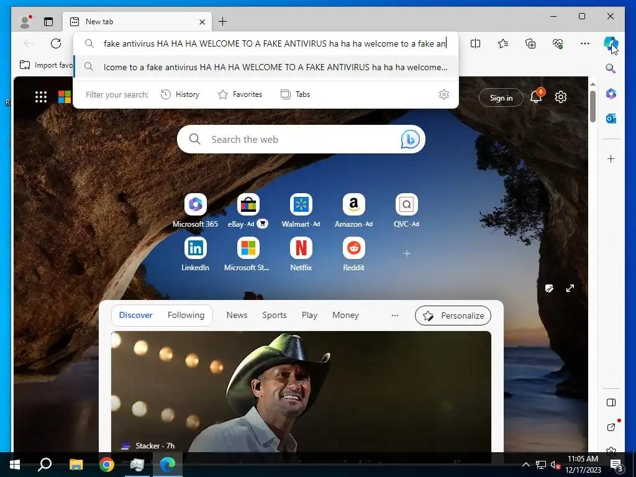Click the Search the web field
Viewport: 636px width, 477px height.
(301, 139)
